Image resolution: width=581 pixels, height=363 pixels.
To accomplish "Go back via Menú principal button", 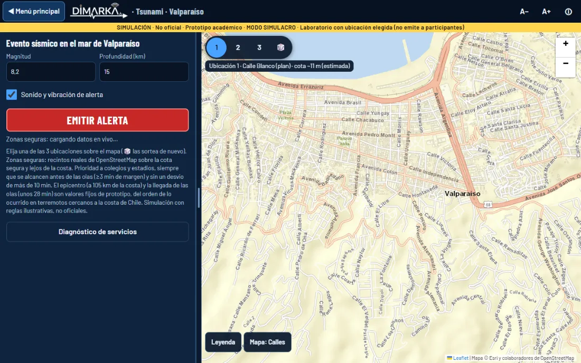I will coord(34,12).
